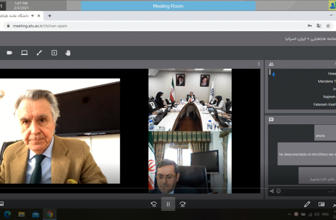Bookmark this page with star icon
336x220 pixels.
pos(328,26)
